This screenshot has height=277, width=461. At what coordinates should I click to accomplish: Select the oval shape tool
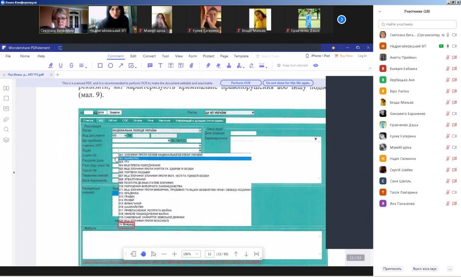pos(110,66)
